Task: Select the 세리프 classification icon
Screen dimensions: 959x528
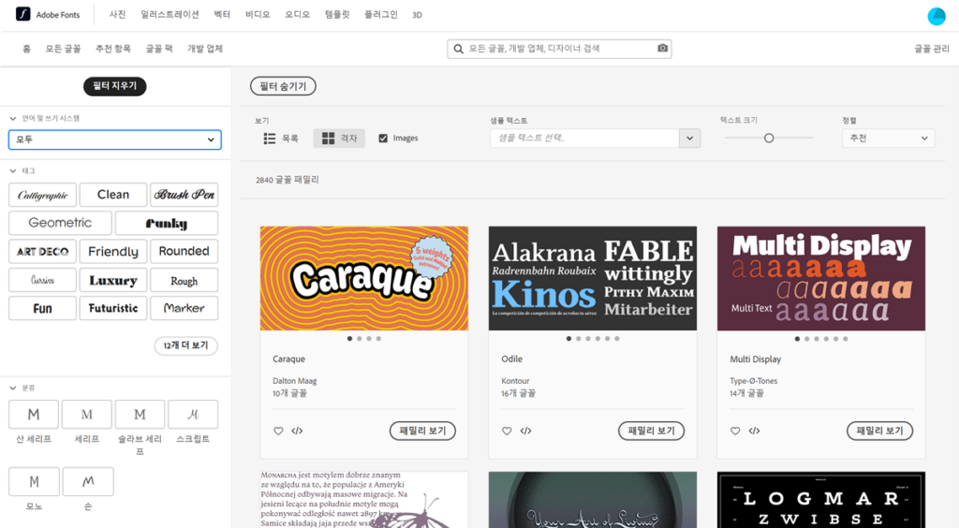Action: tap(87, 415)
